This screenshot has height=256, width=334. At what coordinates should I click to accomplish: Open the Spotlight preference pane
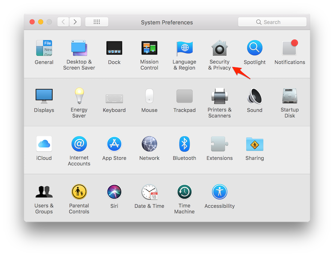click(x=254, y=48)
